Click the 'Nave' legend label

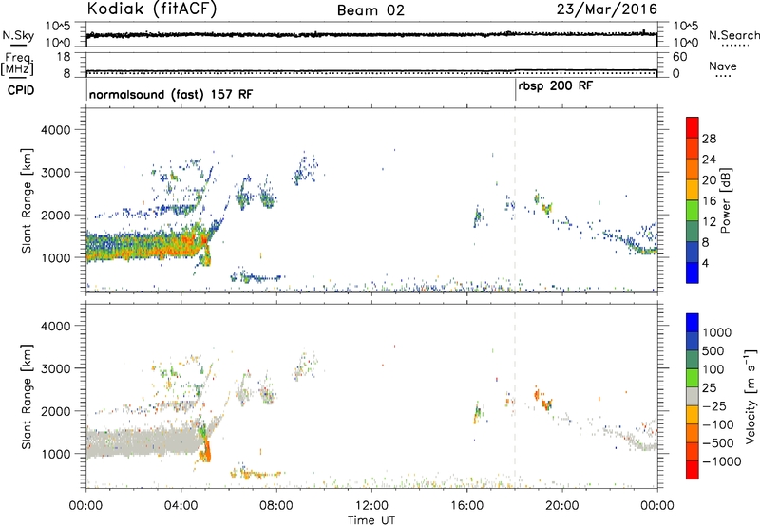pos(723,66)
